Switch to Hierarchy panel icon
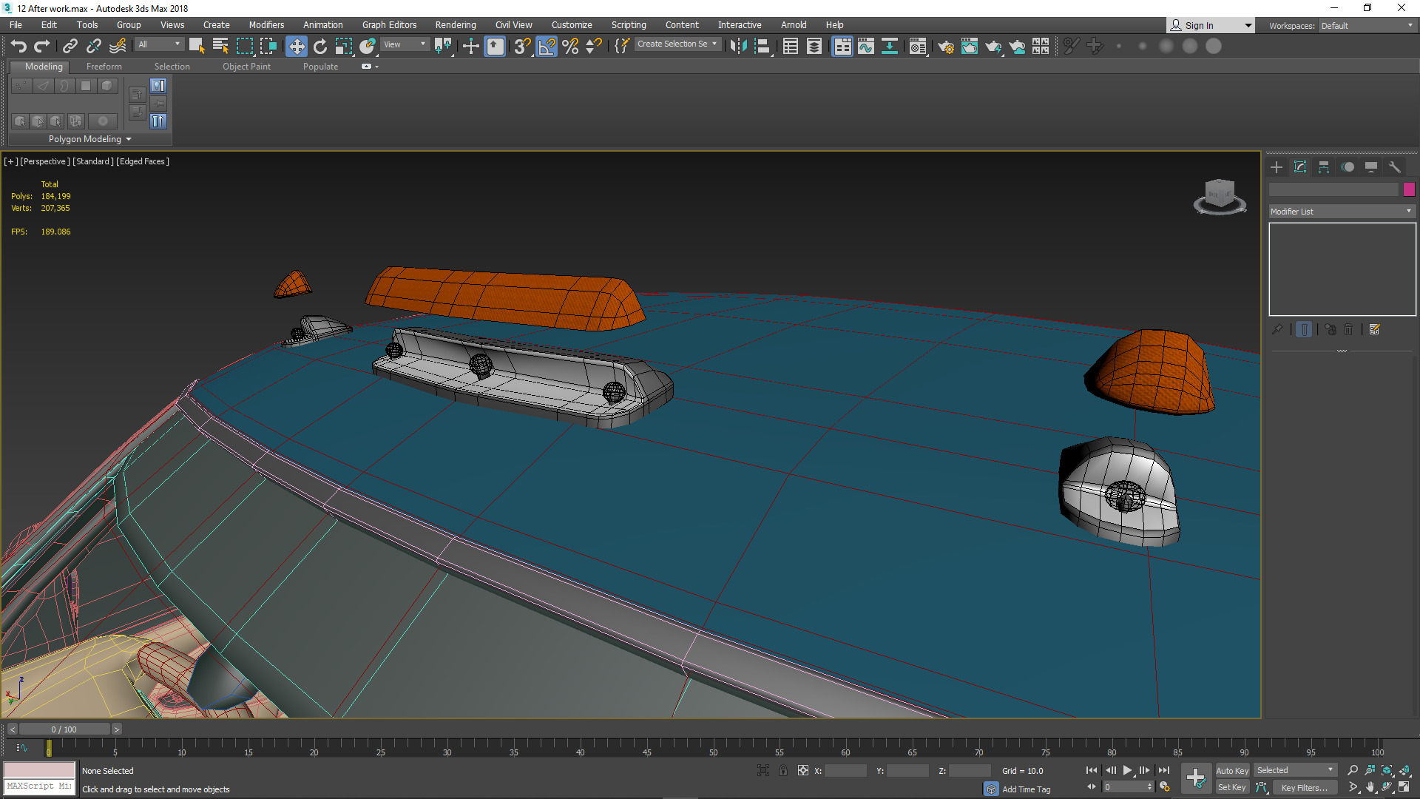This screenshot has width=1420, height=799. pos(1324,167)
